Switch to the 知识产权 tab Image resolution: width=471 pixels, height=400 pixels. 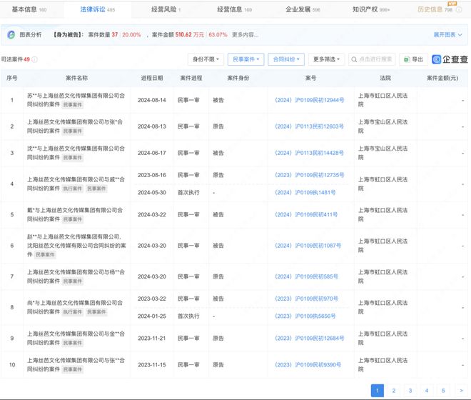pos(371,9)
